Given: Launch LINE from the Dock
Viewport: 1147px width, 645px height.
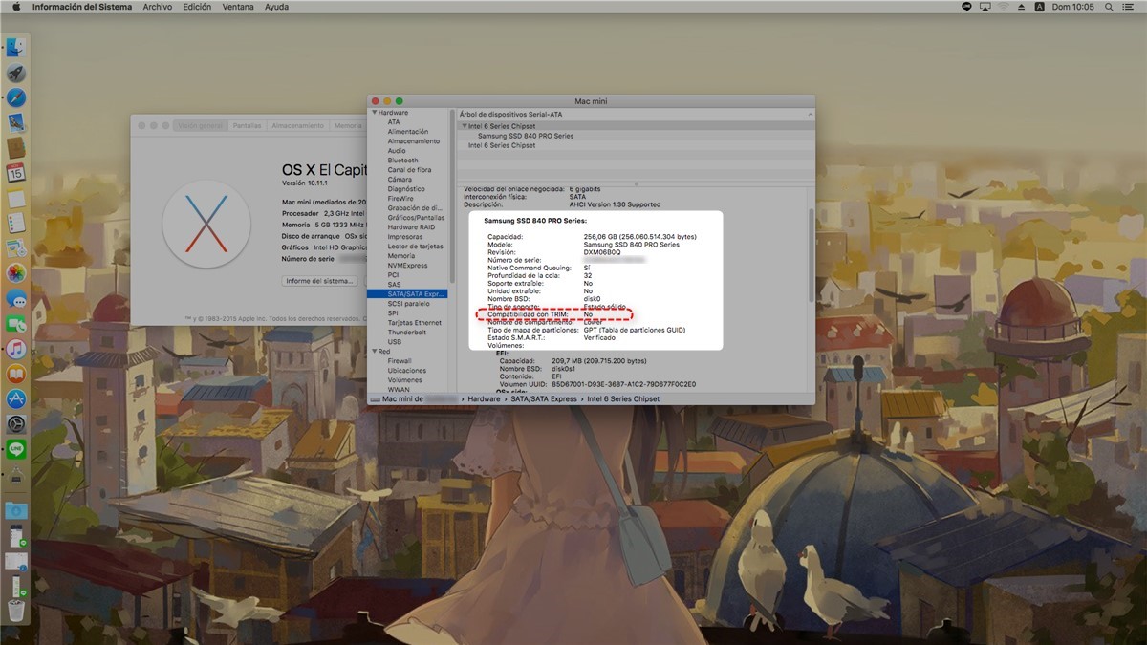Looking at the screenshot, I should (15, 448).
